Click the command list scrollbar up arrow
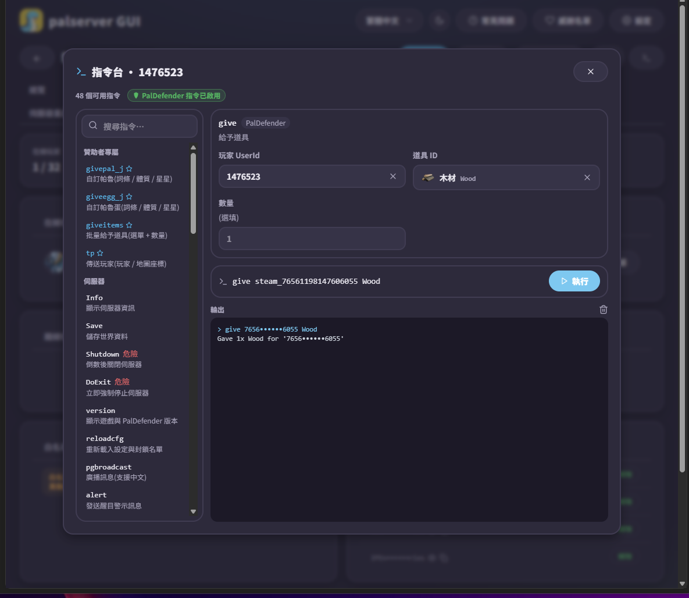Viewport: 689px width, 598px height. coord(194,148)
